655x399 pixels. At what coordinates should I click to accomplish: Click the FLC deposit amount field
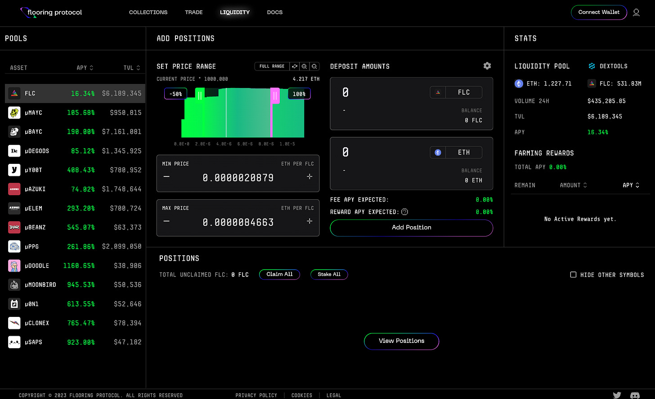345,92
